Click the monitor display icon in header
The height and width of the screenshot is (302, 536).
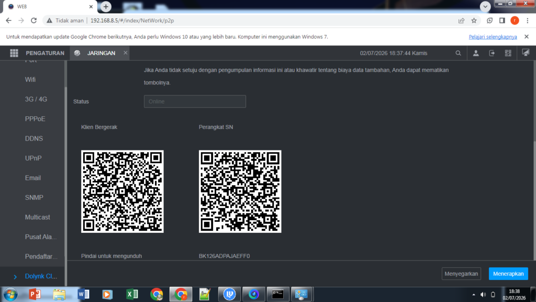(x=526, y=53)
